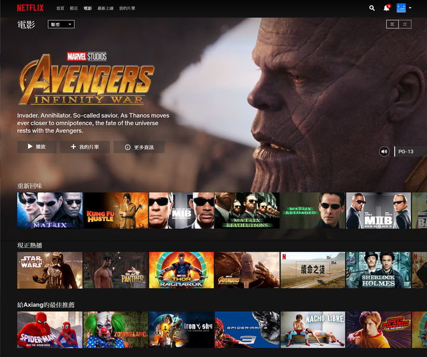
Task: Switch to grid view layout
Action: point(406,24)
